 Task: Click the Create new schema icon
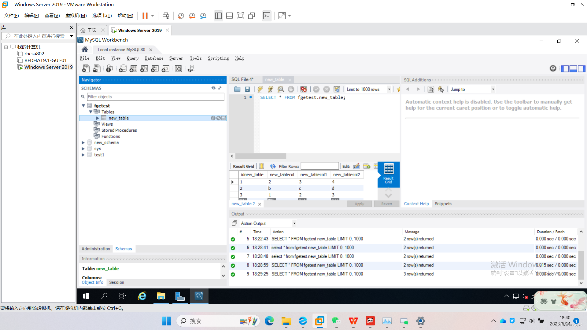(x=122, y=68)
